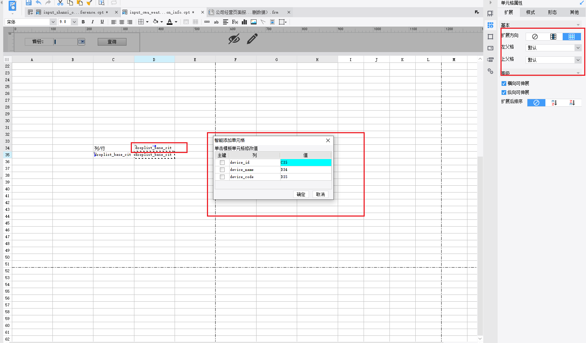This screenshot has height=343, width=586.
Task: Apply italic formatting
Action: pyautogui.click(x=93, y=22)
